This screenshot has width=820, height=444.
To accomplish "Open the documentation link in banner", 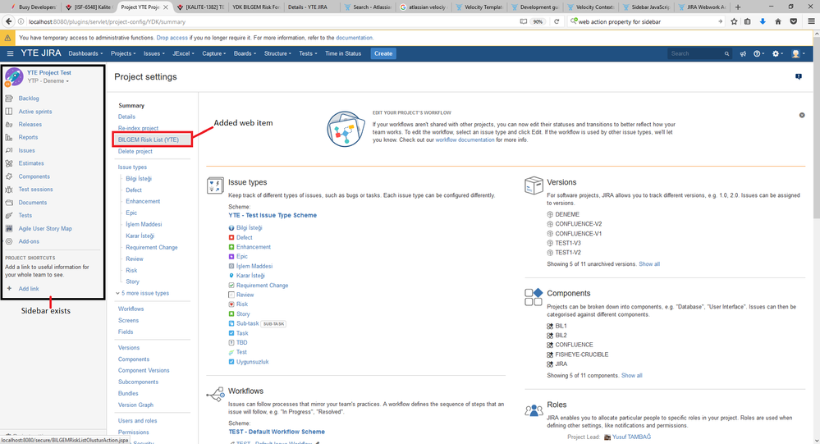I will click(354, 38).
